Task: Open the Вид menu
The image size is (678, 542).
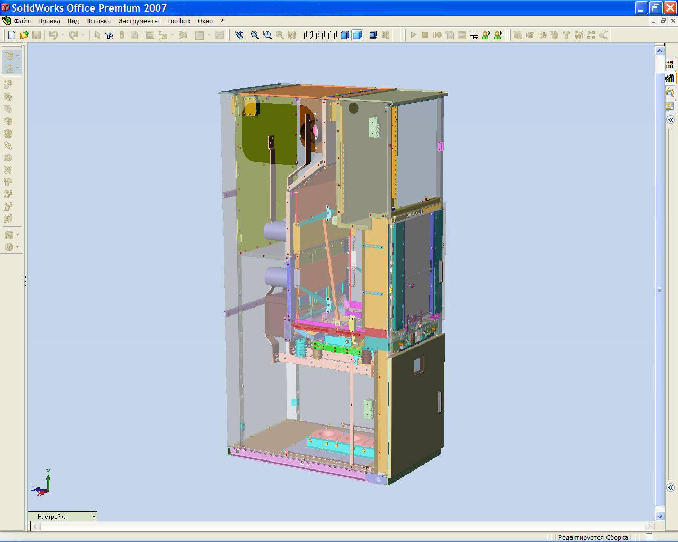Action: 73,21
